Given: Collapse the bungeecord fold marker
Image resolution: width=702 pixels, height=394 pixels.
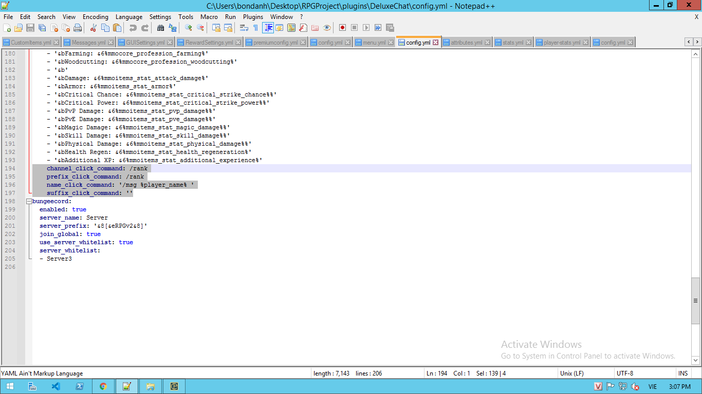Looking at the screenshot, I should pyautogui.click(x=29, y=201).
